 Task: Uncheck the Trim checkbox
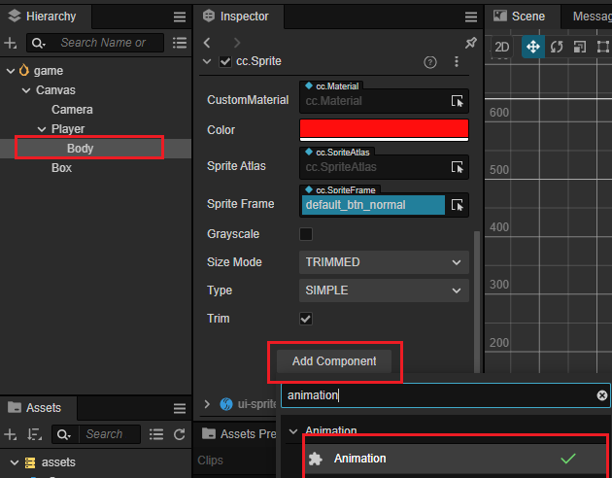[306, 319]
